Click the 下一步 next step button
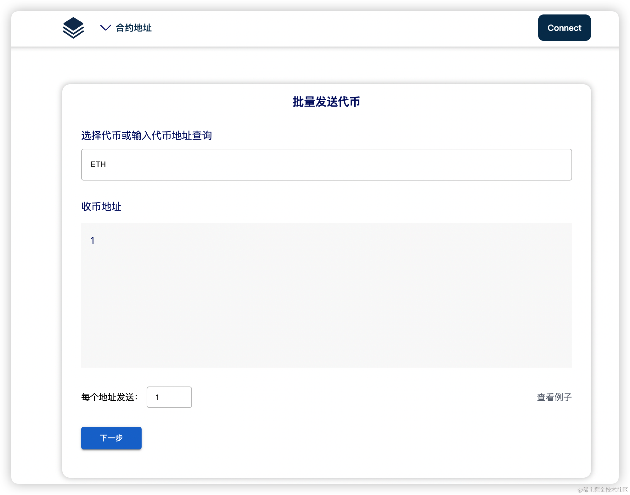Image resolution: width=630 pixels, height=495 pixels. tap(111, 438)
